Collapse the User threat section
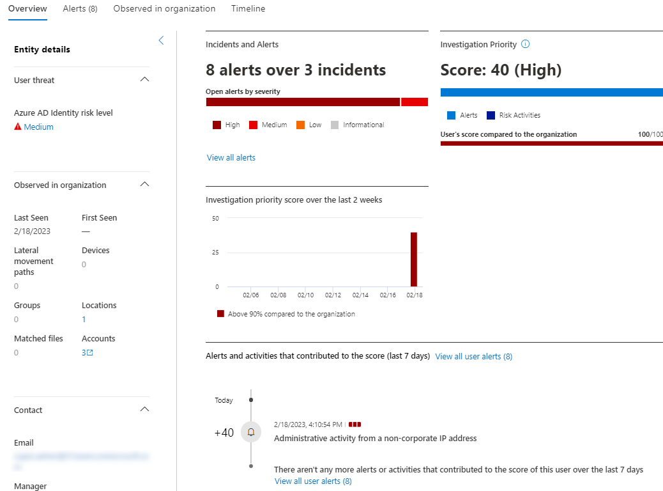Screen dimensions: 663x491 pos(144,80)
